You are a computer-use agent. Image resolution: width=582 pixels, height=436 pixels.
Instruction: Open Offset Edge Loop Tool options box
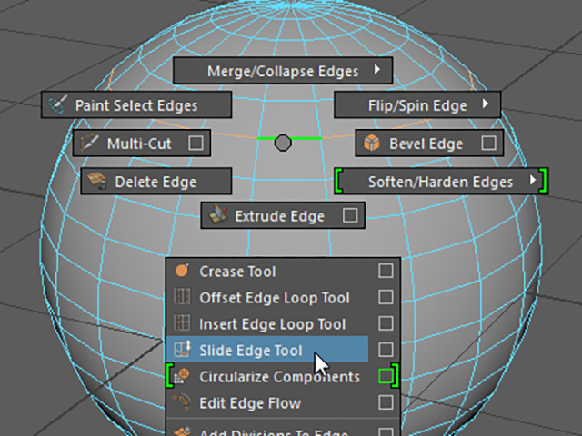point(386,297)
